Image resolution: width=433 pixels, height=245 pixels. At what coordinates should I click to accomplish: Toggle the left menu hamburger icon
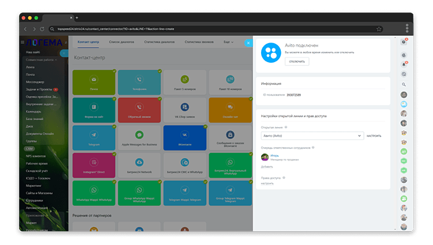click(22, 43)
